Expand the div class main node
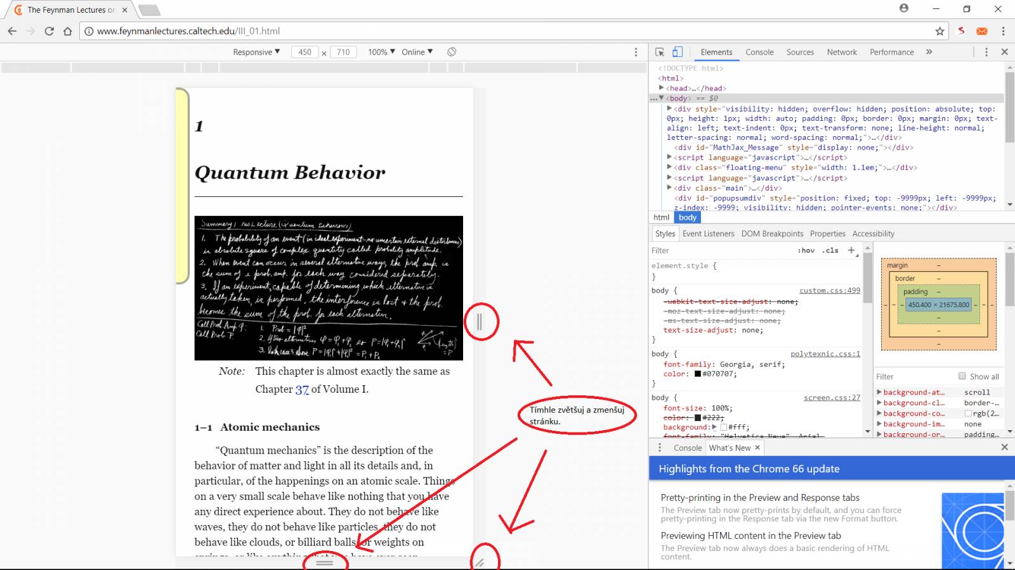Image resolution: width=1015 pixels, height=570 pixels. 669,187
